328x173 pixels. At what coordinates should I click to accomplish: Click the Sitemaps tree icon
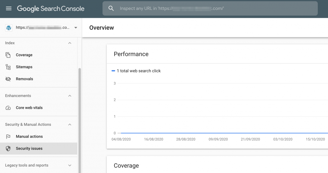[x=8, y=67]
